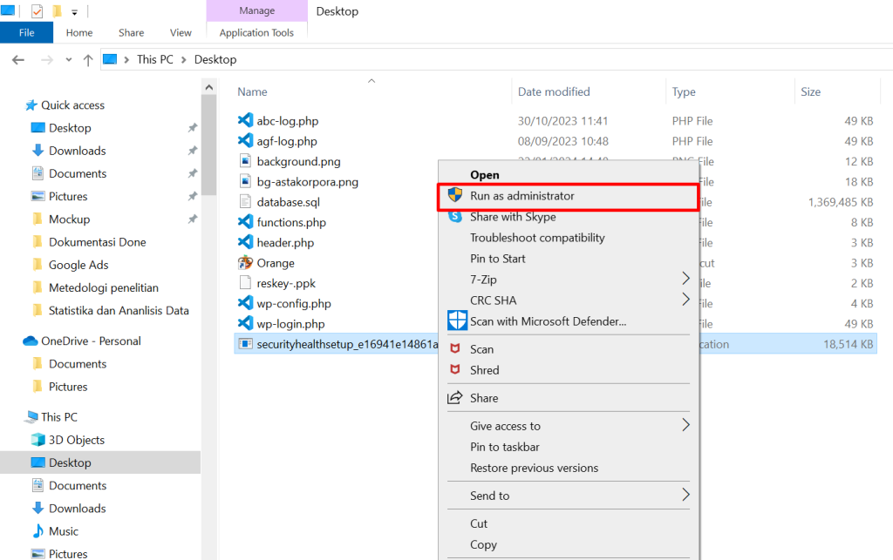893x560 pixels.
Task: Click the navigation pane vertical scrollbar
Action: (x=209, y=139)
